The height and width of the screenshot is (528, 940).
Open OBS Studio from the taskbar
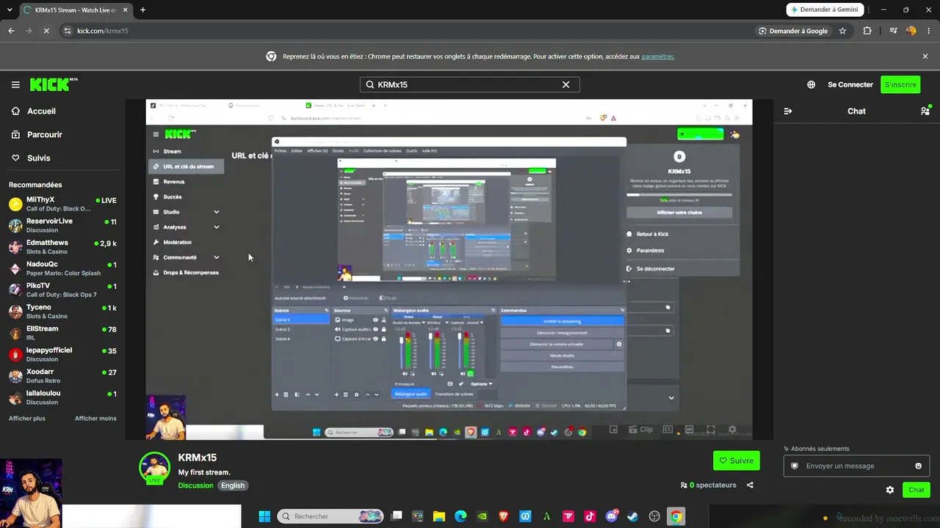click(x=654, y=516)
